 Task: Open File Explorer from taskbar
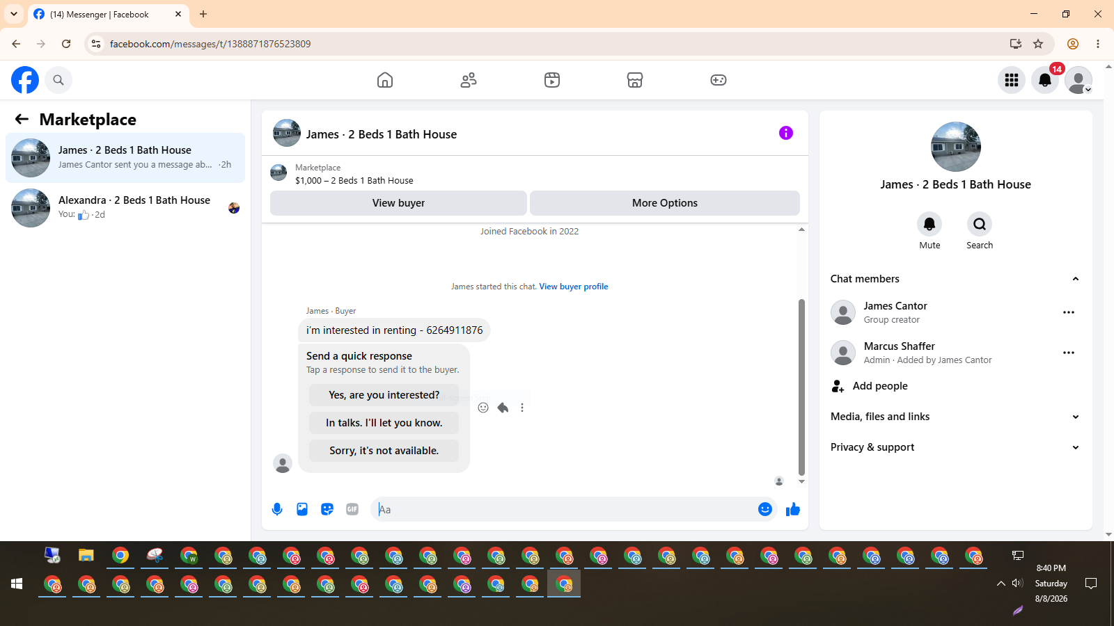pos(86,556)
